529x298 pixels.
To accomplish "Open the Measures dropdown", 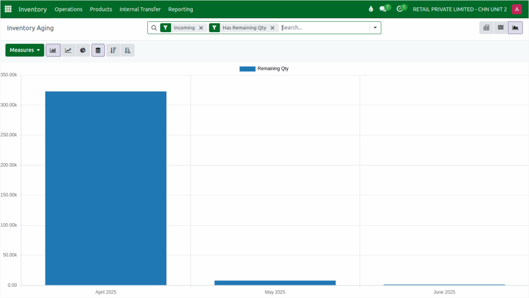I will coord(24,50).
